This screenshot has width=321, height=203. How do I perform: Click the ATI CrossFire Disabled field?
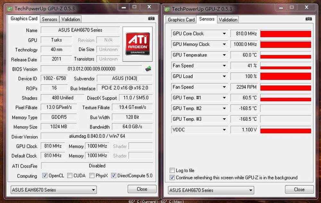click(x=97, y=166)
